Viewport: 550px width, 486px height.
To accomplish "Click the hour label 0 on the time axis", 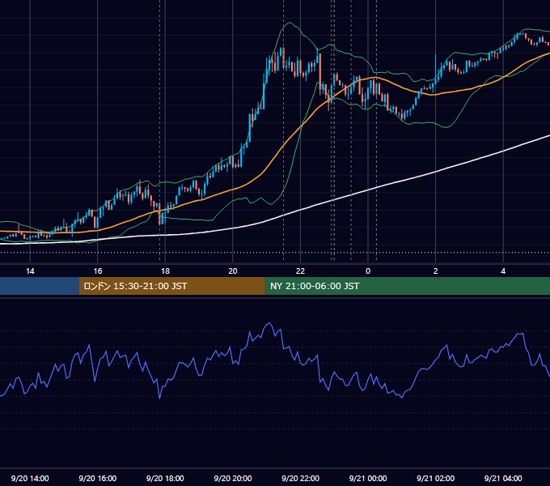I will click(x=368, y=271).
